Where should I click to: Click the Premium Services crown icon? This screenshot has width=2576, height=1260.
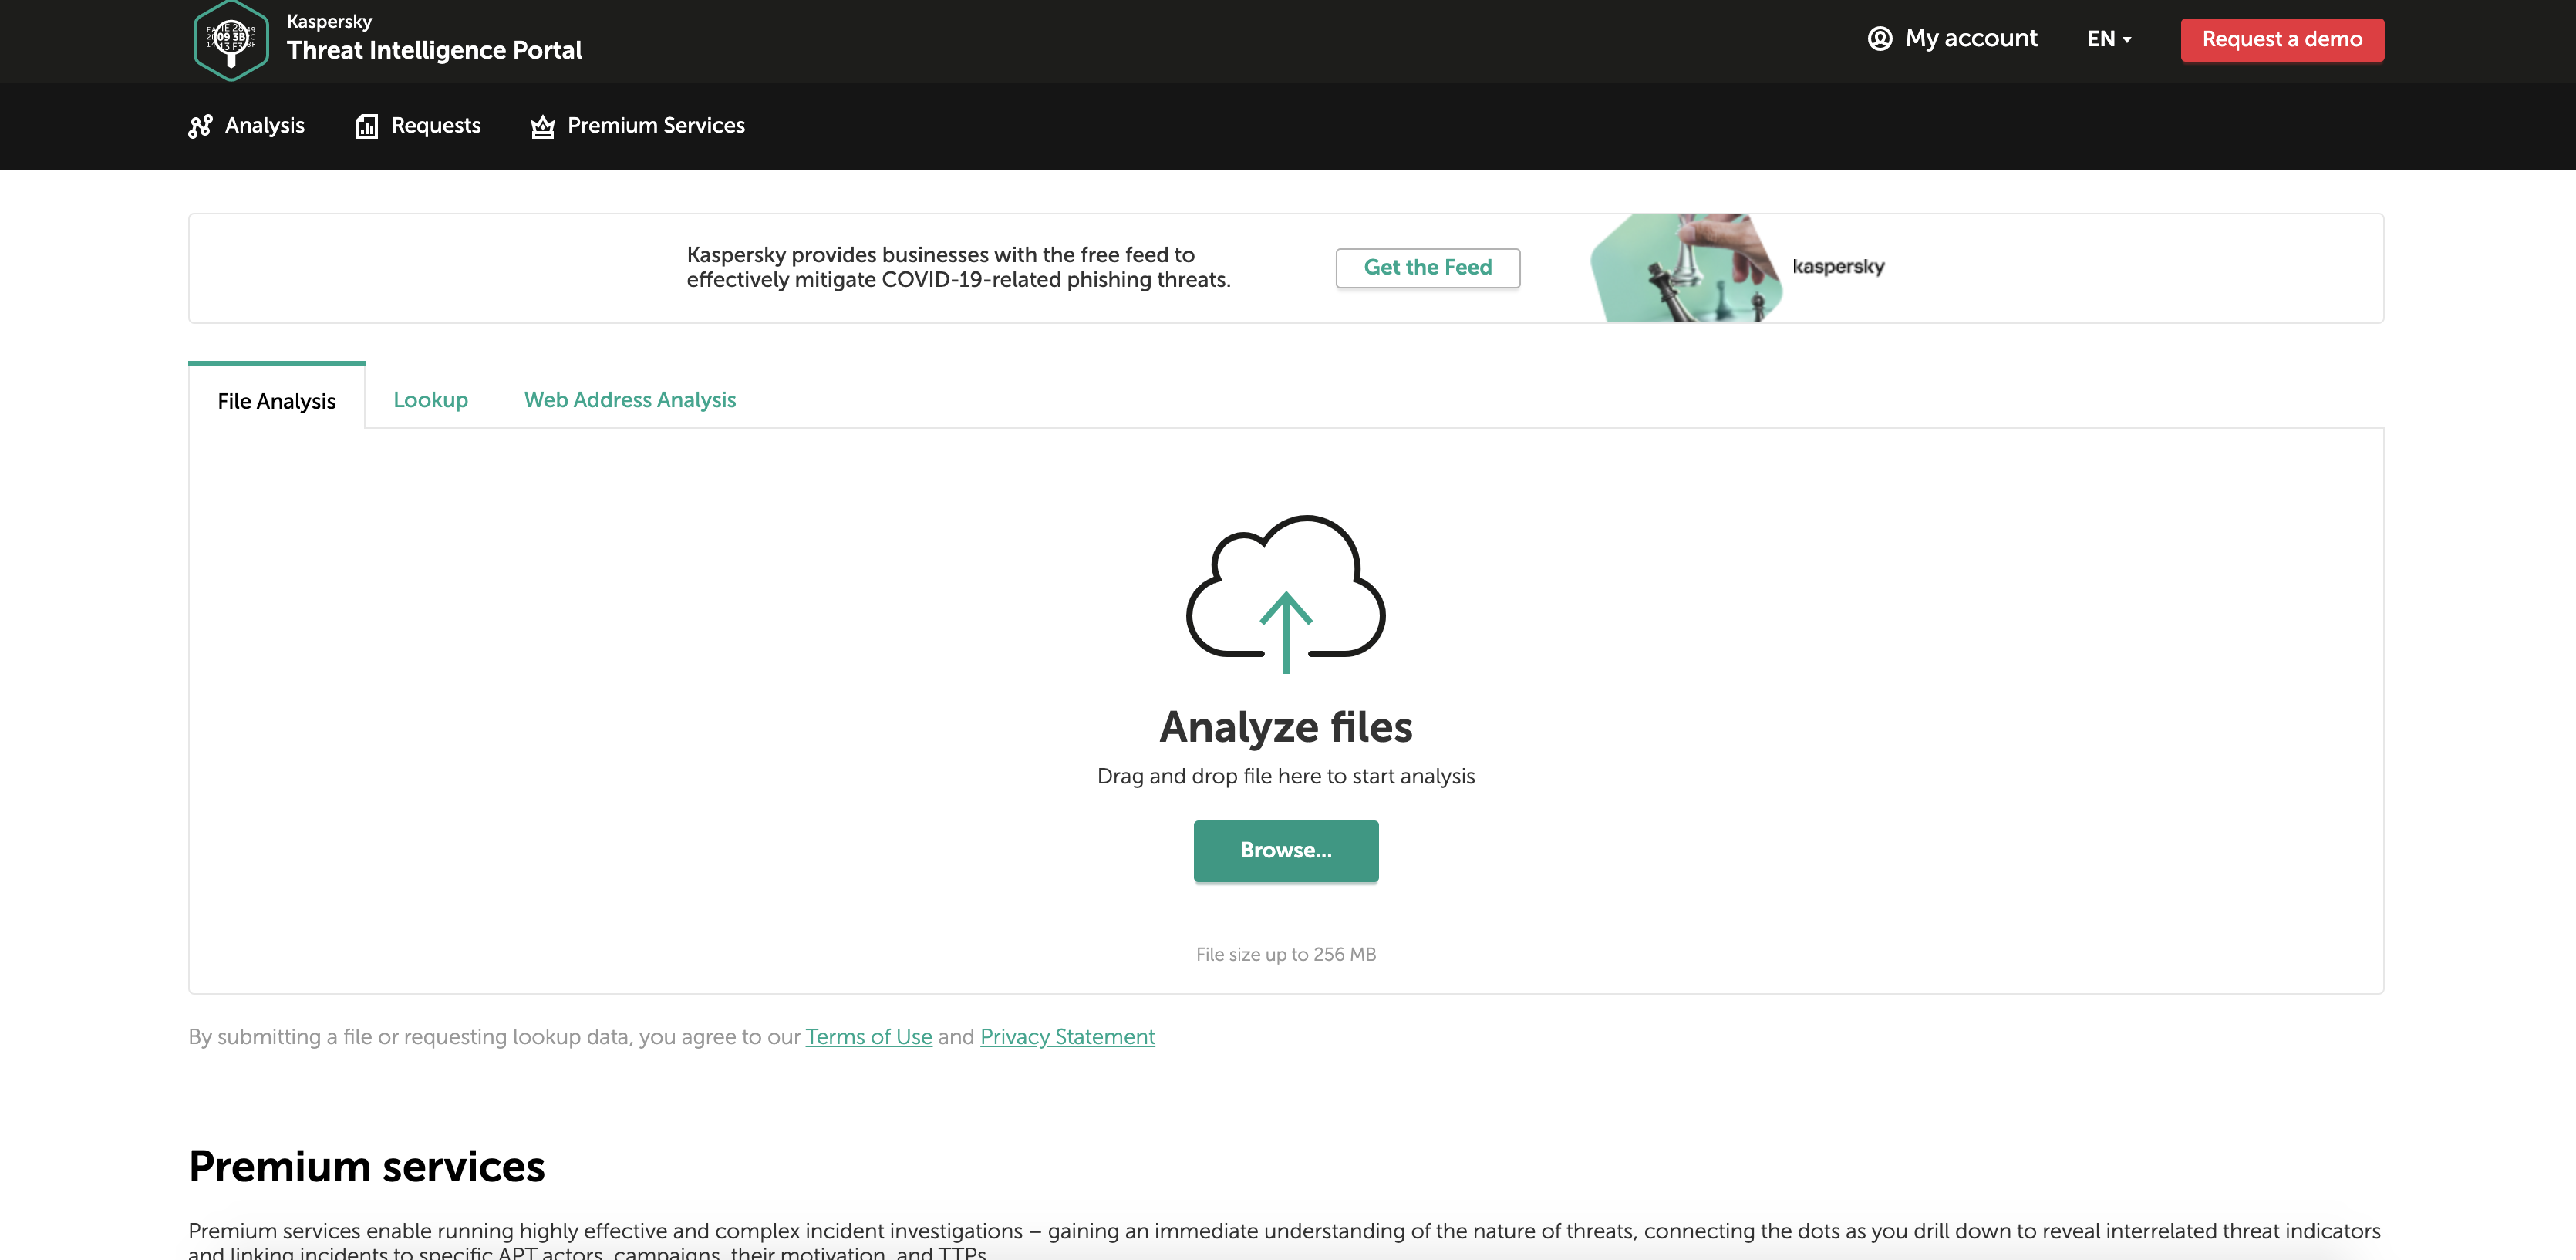(x=542, y=126)
